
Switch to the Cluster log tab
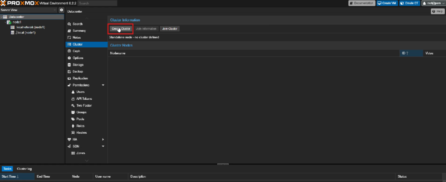tap(24, 169)
